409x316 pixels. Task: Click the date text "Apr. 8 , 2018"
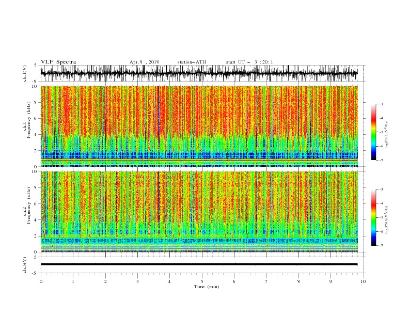click(x=144, y=62)
